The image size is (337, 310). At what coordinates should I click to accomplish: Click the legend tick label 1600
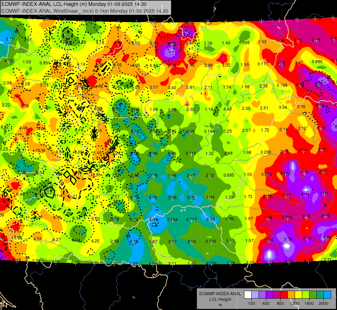(x=309, y=303)
